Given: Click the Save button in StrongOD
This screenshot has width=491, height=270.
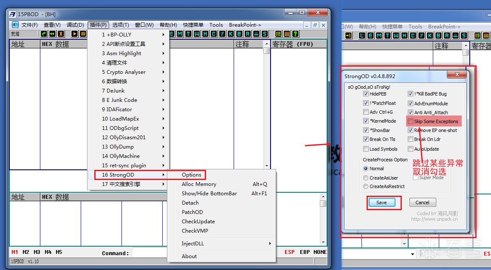Looking at the screenshot, I should (381, 202).
